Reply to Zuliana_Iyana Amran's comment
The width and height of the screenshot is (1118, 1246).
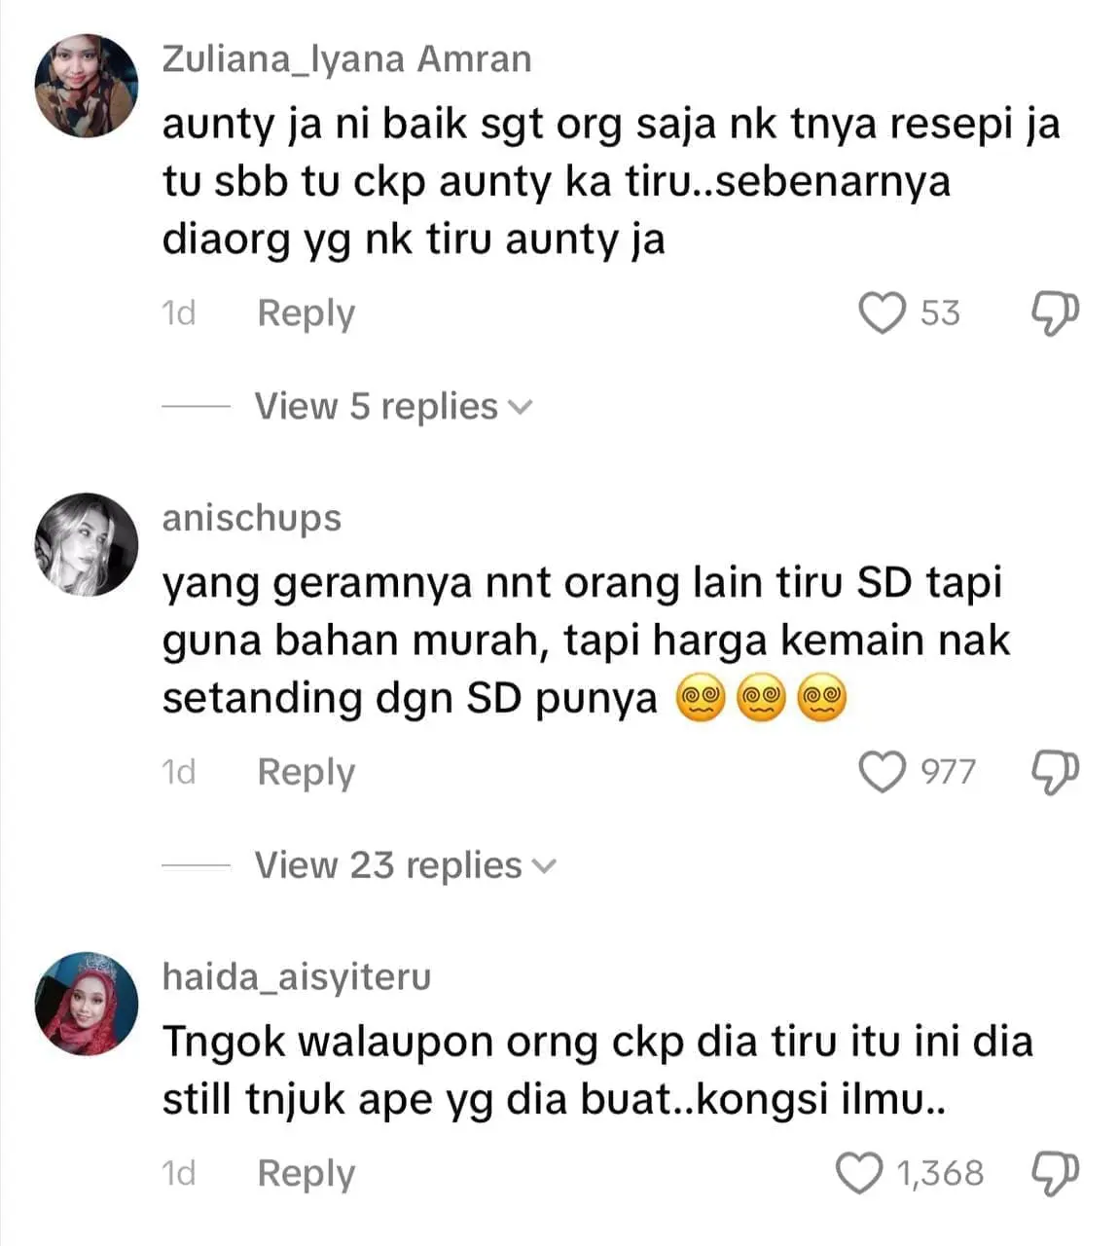[306, 313]
